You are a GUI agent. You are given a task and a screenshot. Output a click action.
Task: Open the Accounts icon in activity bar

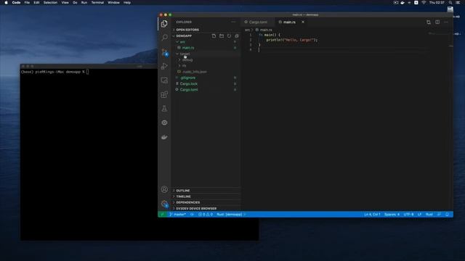click(x=164, y=189)
